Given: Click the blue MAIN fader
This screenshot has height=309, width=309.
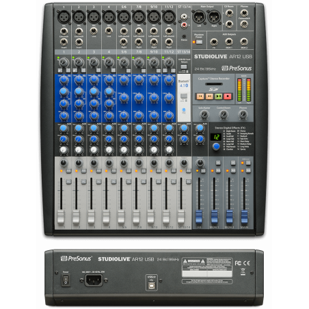Looking at the screenshot, I should [x=244, y=217].
